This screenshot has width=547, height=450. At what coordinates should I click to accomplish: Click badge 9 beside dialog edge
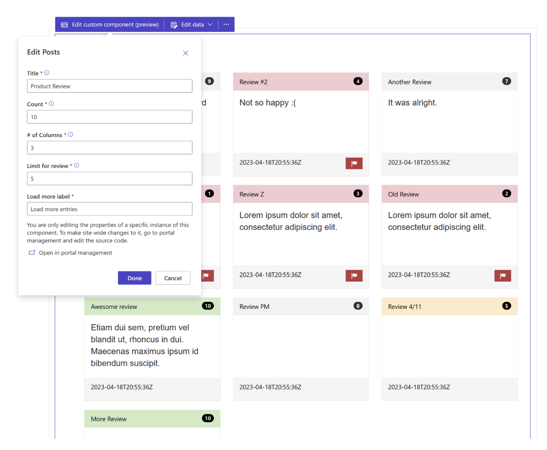point(209,81)
